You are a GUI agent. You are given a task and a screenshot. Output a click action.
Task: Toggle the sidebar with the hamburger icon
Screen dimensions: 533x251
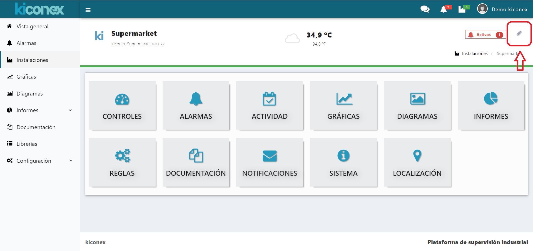(x=88, y=10)
